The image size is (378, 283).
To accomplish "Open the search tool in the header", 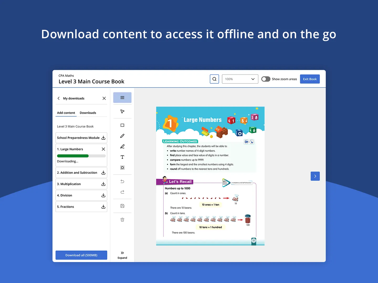I will 214,79.
